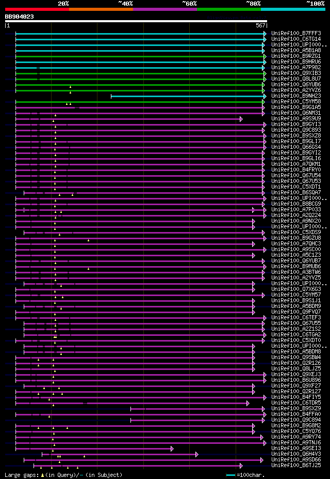Click the UniRef100_Q66GS4 label

296,147
